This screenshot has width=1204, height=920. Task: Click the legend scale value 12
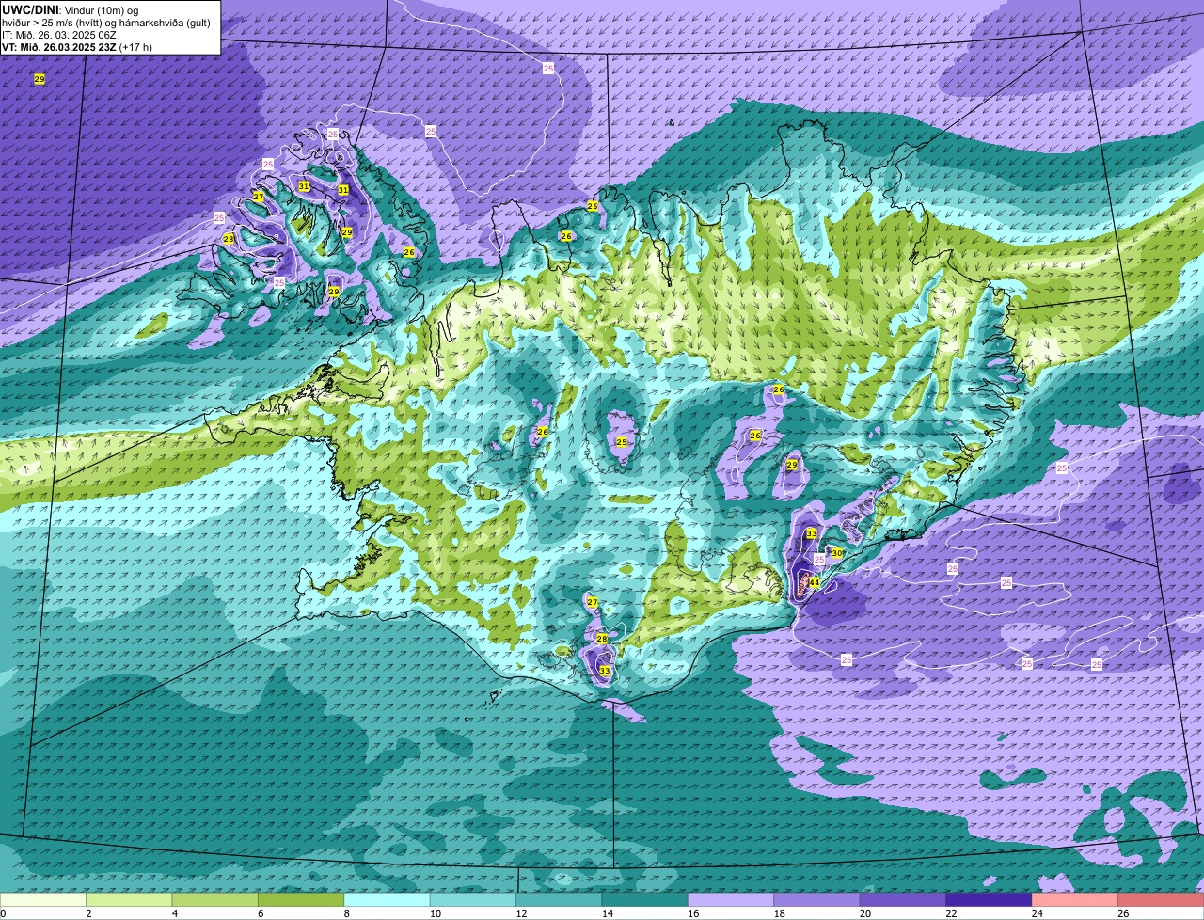tap(522, 913)
